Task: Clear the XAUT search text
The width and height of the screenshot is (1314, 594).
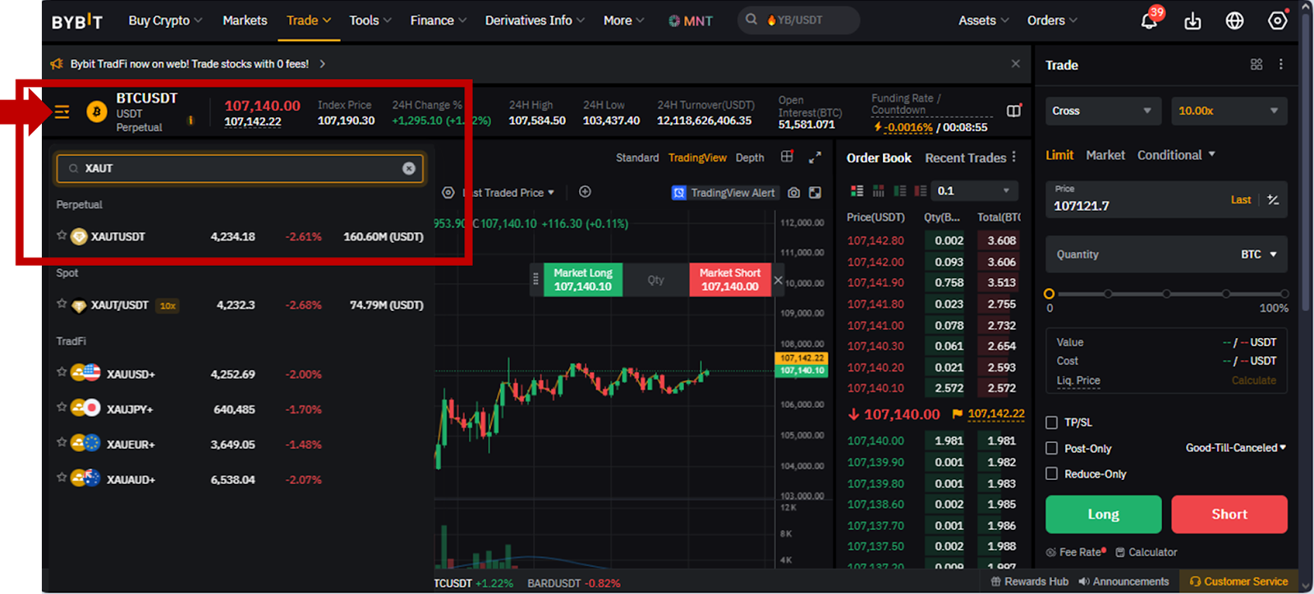Action: (409, 168)
